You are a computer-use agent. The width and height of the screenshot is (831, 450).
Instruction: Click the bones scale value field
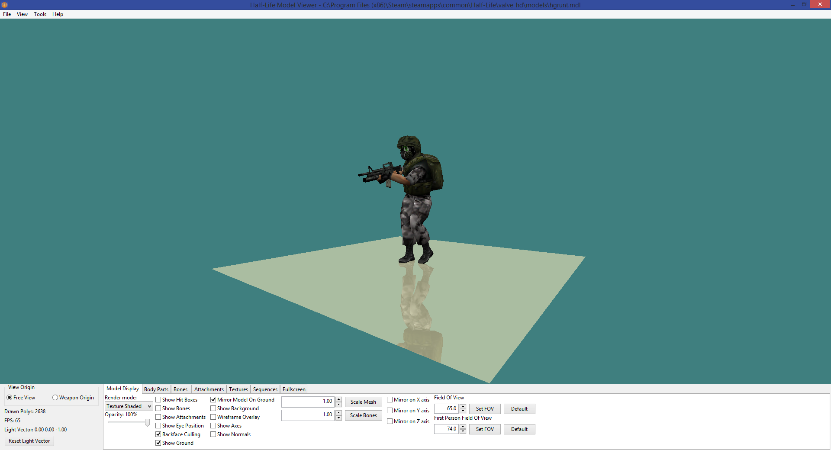coord(308,415)
